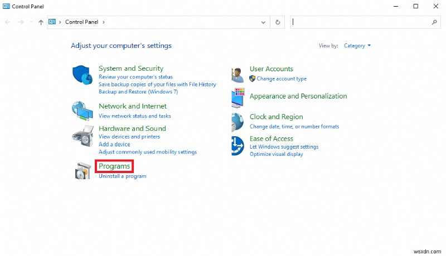This screenshot has height=256, width=446.
Task: Open the Ease of Access icon
Action: pos(237,146)
